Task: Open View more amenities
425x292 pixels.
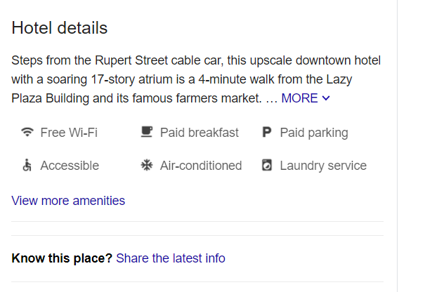Action: pos(68,201)
